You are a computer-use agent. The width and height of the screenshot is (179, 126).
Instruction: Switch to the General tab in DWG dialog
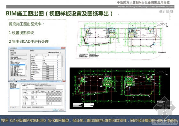pyautogui.click(x=46, y=84)
